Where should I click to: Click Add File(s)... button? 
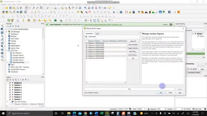coord(133,52)
